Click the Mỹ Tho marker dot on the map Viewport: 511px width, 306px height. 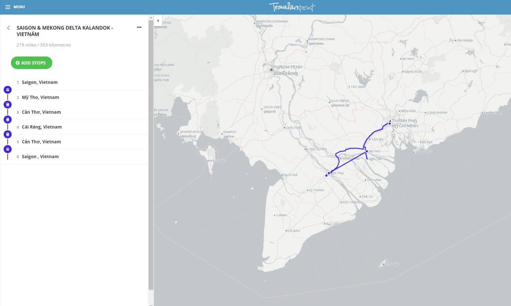pos(367,151)
